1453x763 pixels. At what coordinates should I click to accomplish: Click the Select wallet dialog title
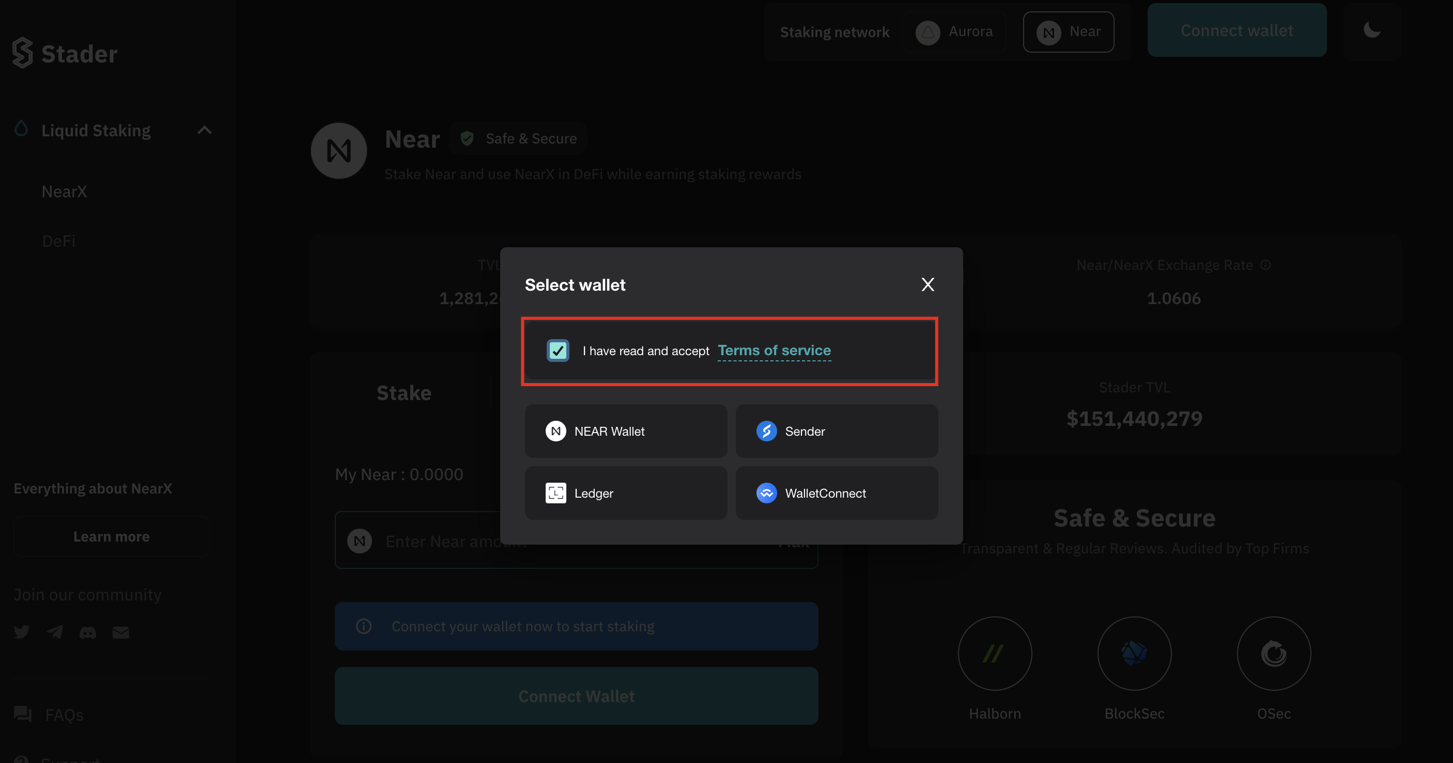[575, 285]
